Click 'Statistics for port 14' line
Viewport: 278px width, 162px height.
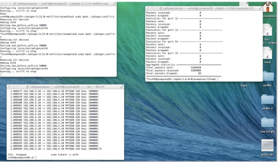(x=184, y=41)
